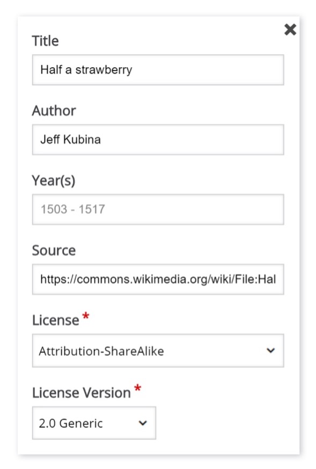Click the commons.wikimedia.org URL text
This screenshot has width=316, height=469.
[x=158, y=279]
